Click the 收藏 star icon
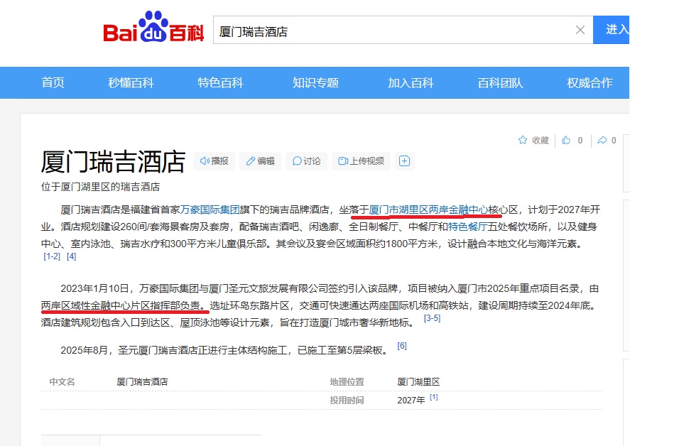This screenshot has width=679, height=446. (523, 140)
